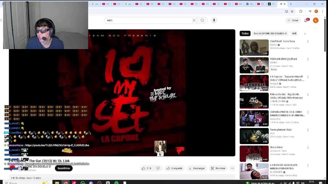
Task: Open options for LA Capone Separate Myself video
Action: pyautogui.click(x=308, y=77)
